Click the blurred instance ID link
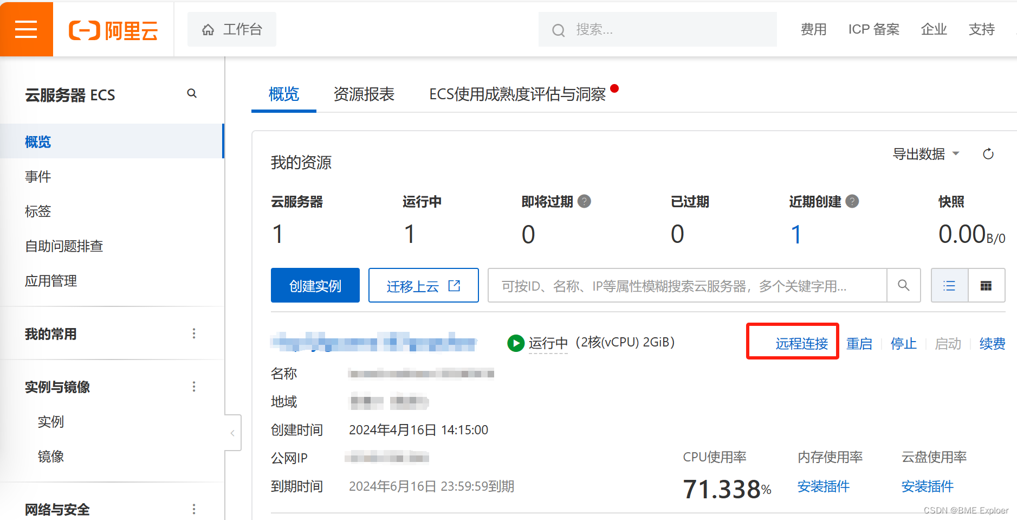Image resolution: width=1017 pixels, height=520 pixels. (x=374, y=342)
